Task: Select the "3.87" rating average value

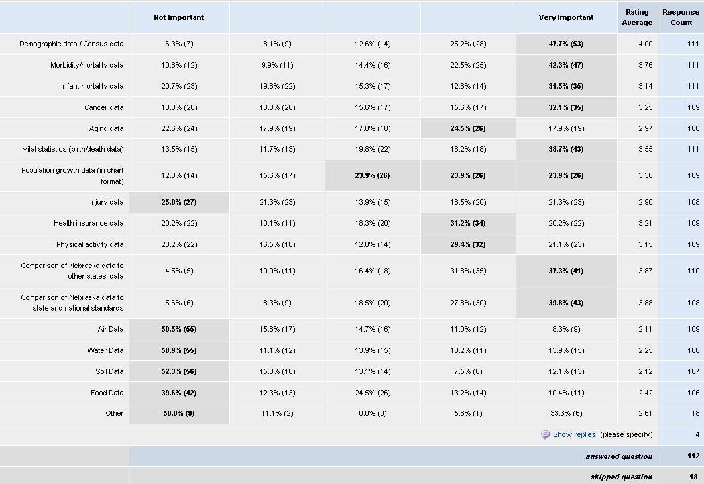Action: [645, 271]
